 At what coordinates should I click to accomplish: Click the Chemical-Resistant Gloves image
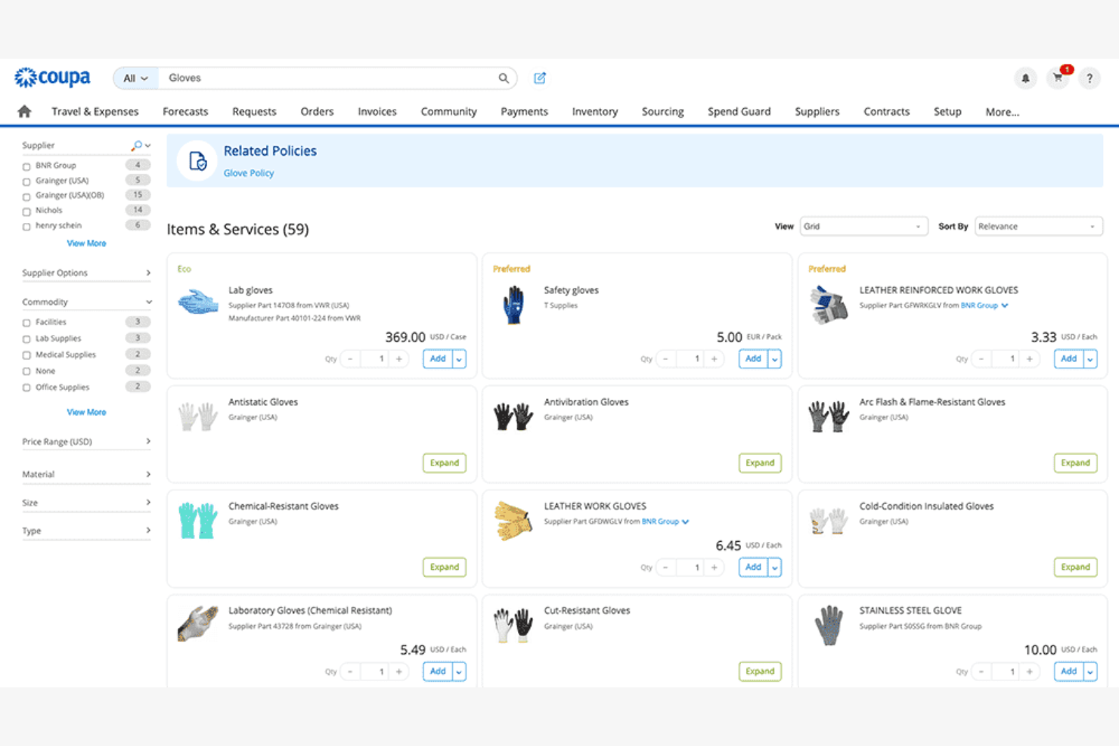coord(198,521)
